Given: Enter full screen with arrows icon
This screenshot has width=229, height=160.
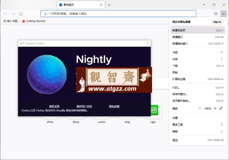Looking at the screenshot, I should pyautogui.click(x=221, y=109).
